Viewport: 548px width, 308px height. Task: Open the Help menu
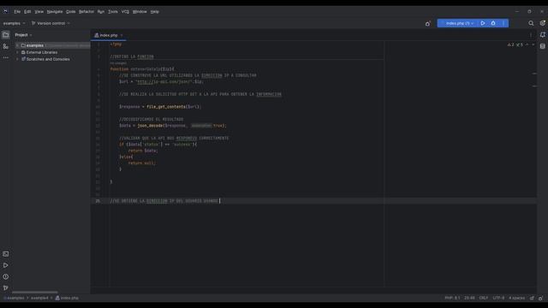154,11
